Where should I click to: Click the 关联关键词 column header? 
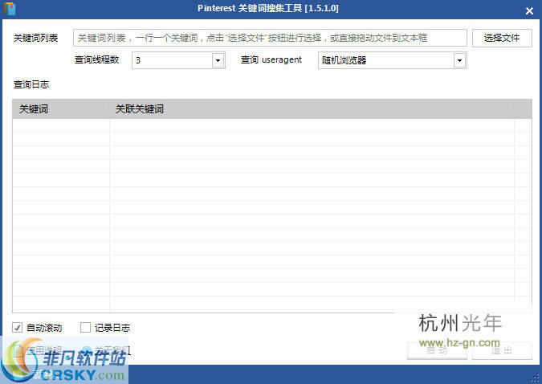point(312,109)
